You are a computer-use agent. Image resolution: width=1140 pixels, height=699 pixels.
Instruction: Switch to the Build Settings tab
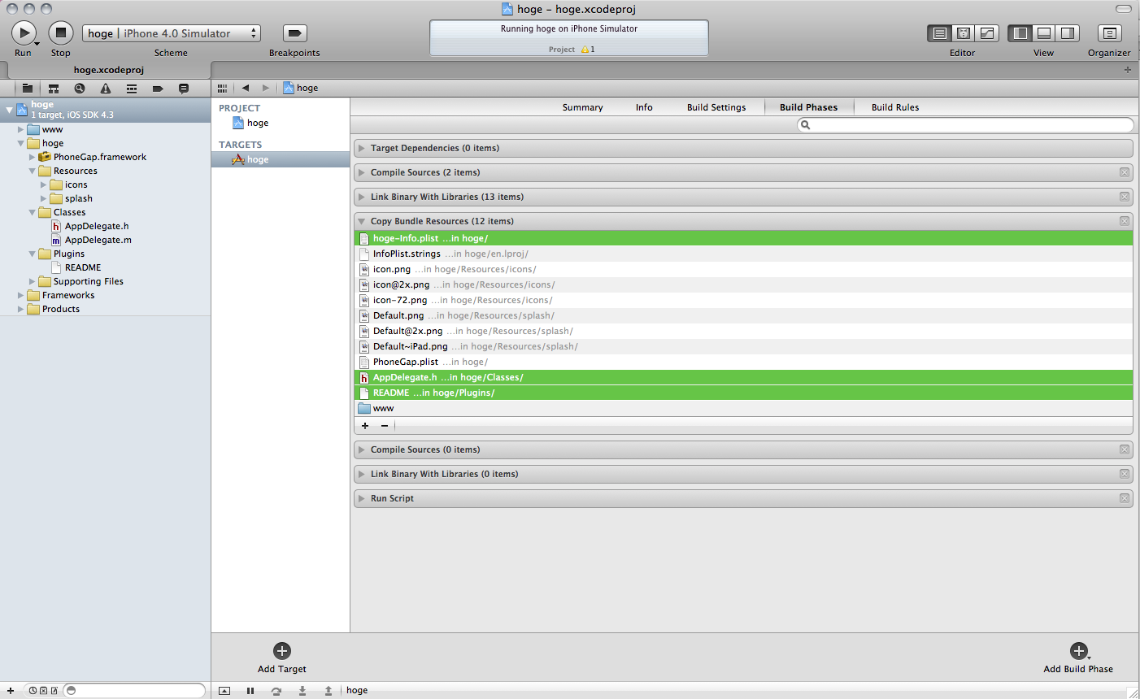(716, 107)
